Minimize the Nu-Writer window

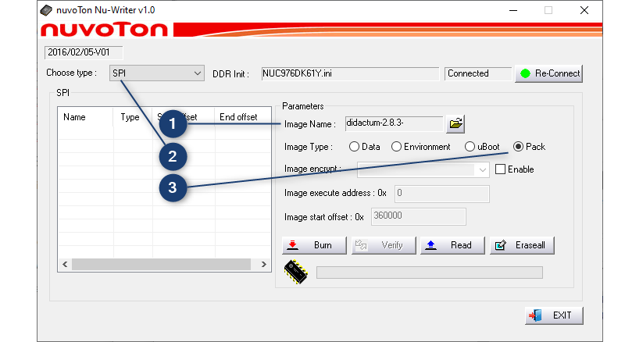pyautogui.click(x=513, y=10)
